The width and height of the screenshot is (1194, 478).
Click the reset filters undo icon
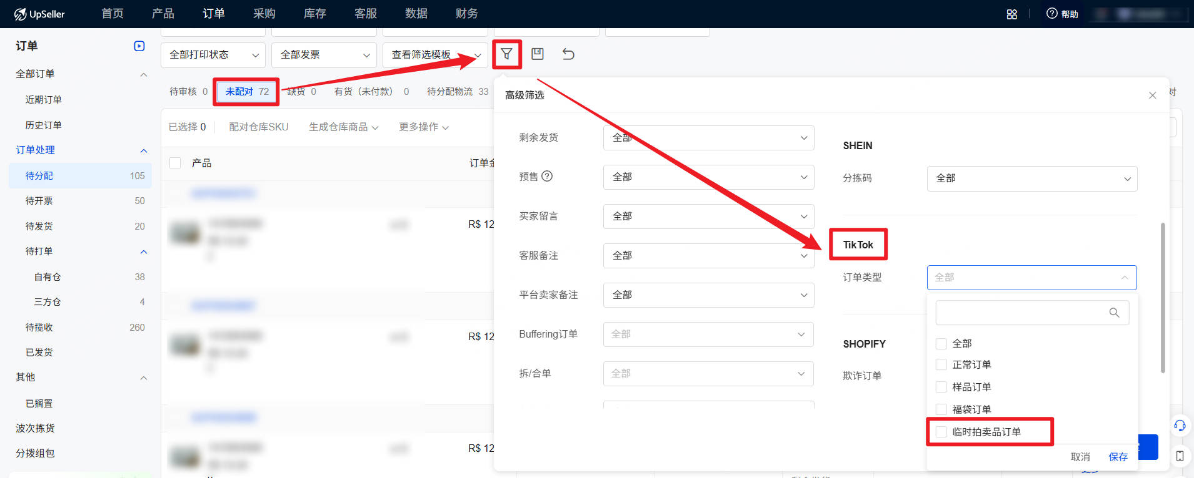click(x=568, y=54)
